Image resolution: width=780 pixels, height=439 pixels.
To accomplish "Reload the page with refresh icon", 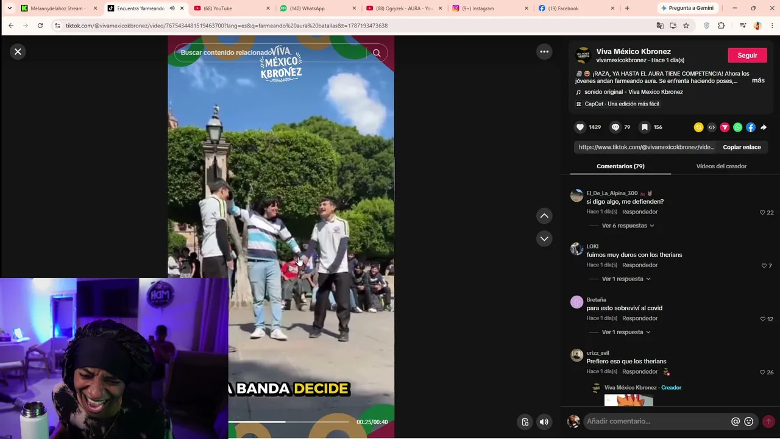I will 40,26.
